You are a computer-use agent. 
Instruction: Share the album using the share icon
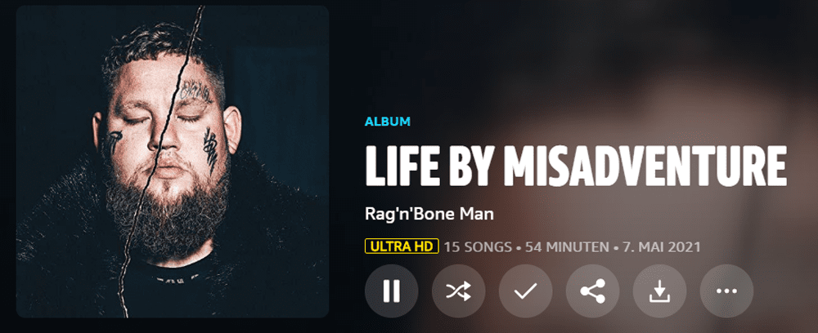point(592,291)
